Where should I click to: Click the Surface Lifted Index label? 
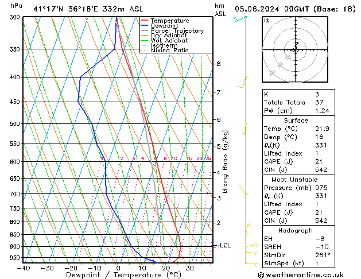point(283,153)
